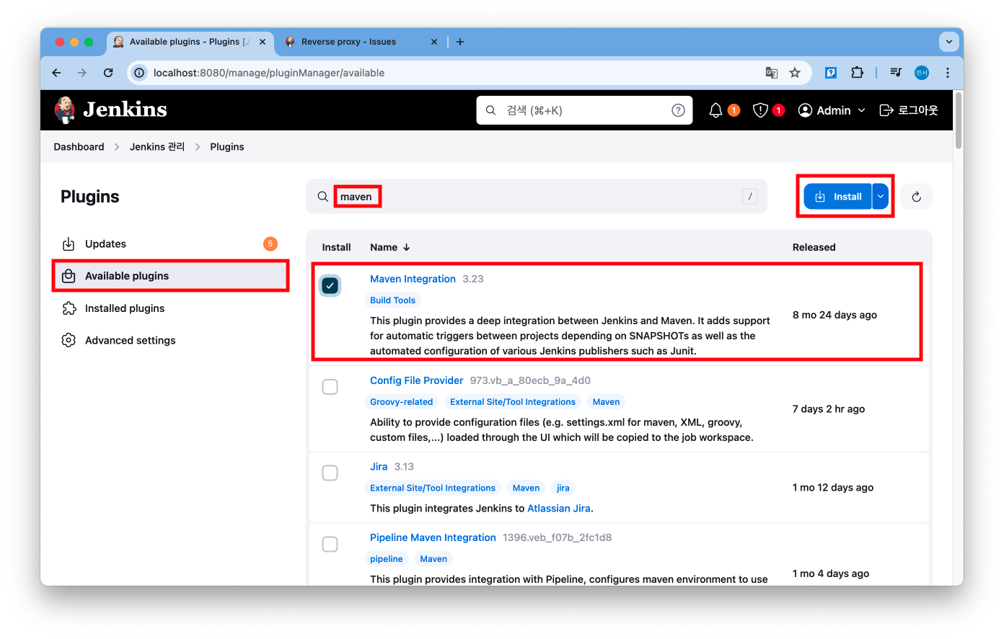Uncheck the Maven Integration plugin checkbox
Screen dimensions: 1004x639
pyautogui.click(x=330, y=286)
